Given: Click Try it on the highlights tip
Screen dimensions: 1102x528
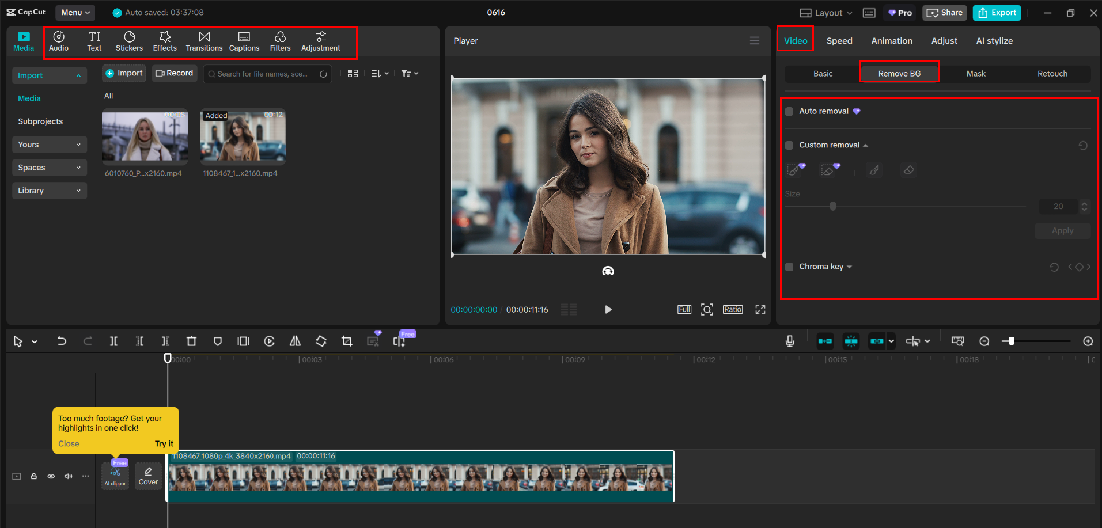Looking at the screenshot, I should pos(164,443).
